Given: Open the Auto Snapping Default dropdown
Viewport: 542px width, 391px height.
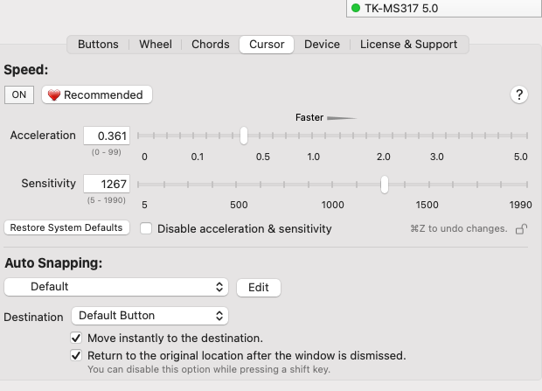Looking at the screenshot, I should 116,287.
